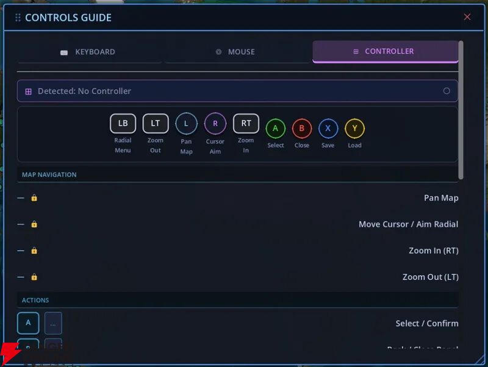Click the vertical scrollbar of the controls list
488x367 pixels.
pos(461,110)
